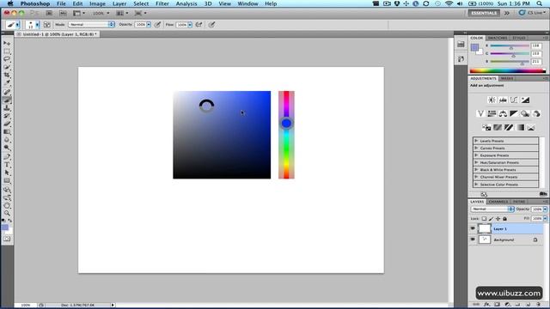The height and width of the screenshot is (309, 550).
Task: Switch to the Swatches tab
Action: pyautogui.click(x=498, y=38)
